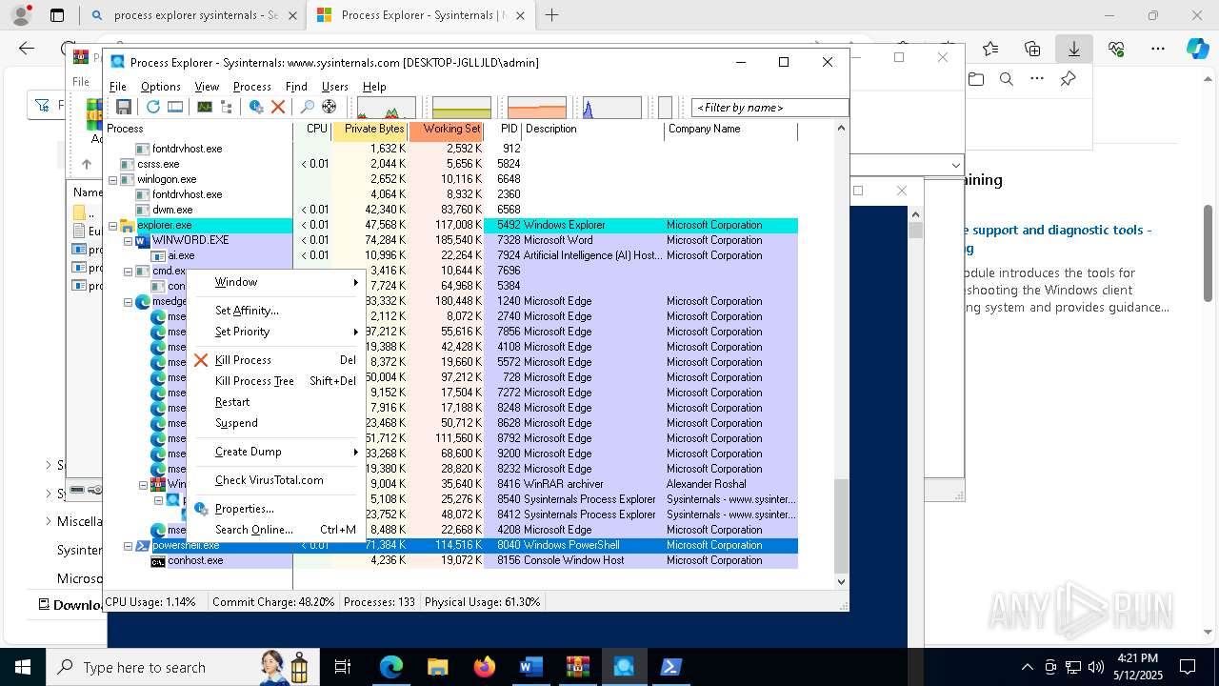Viewport: 1219px width, 686px height.
Task: Click the Refresh Now toolbar icon
Action: coord(152,107)
